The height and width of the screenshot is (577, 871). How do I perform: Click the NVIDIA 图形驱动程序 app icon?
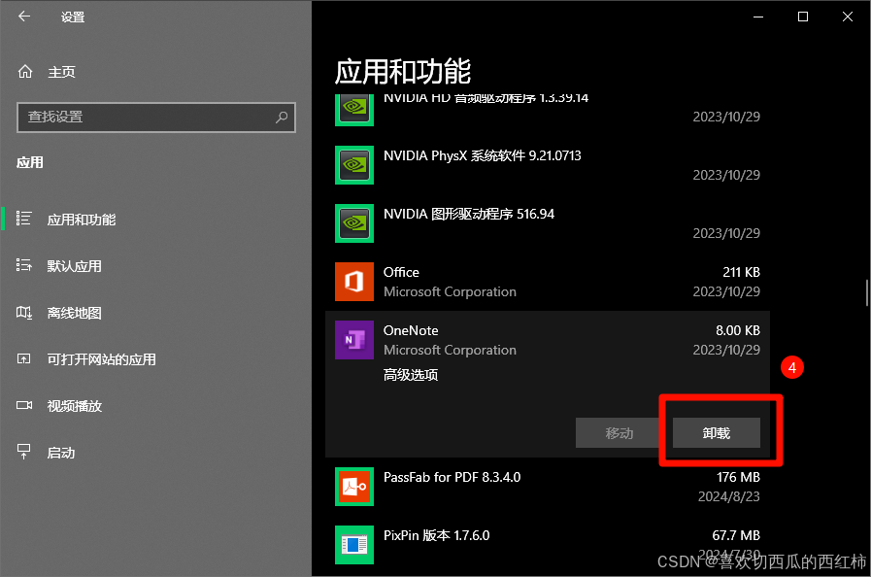point(354,223)
